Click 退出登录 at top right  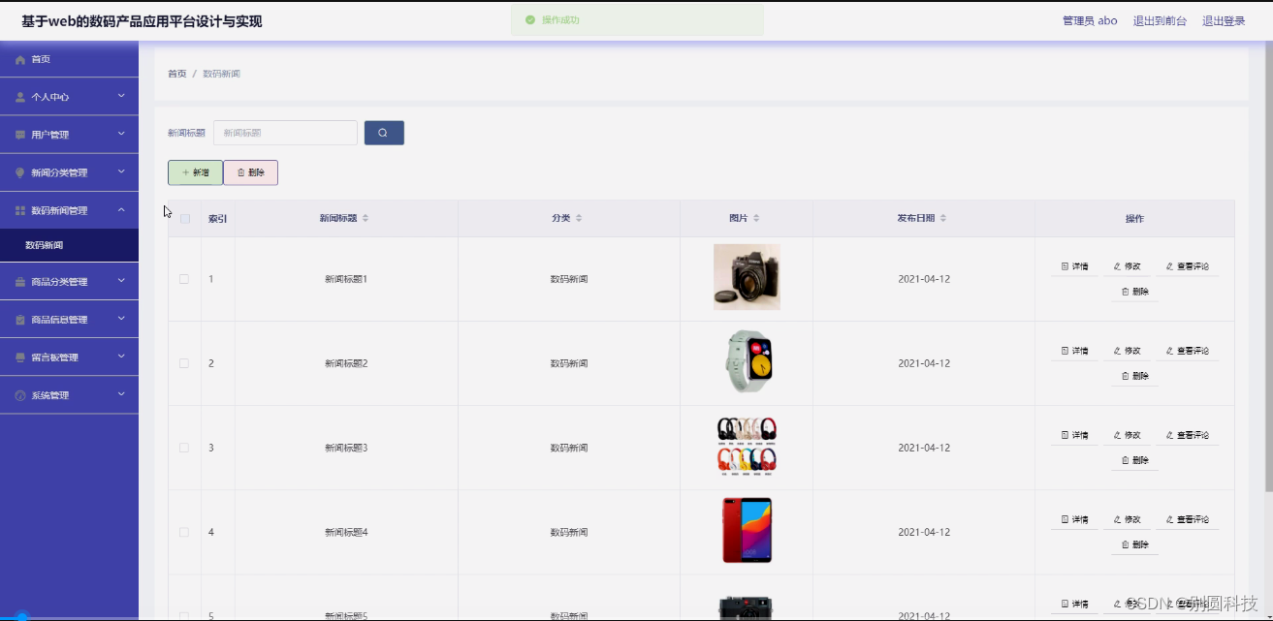(x=1224, y=19)
